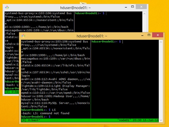This screenshot has width=169, height=127.
Task: Click the 15-Jun-18 date in tmux status bar
Action: pyautogui.click(x=151, y=120)
